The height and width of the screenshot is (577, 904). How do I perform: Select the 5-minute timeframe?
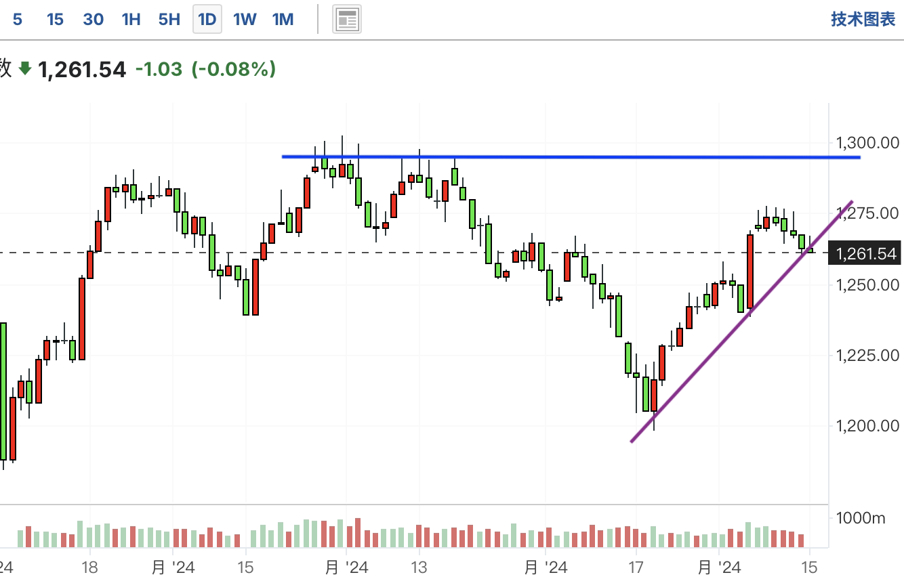(x=18, y=20)
